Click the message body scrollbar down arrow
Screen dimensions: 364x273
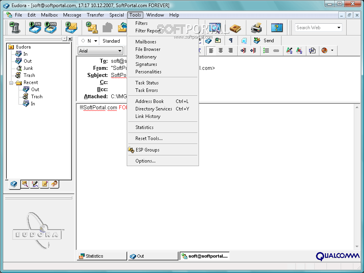357,247
